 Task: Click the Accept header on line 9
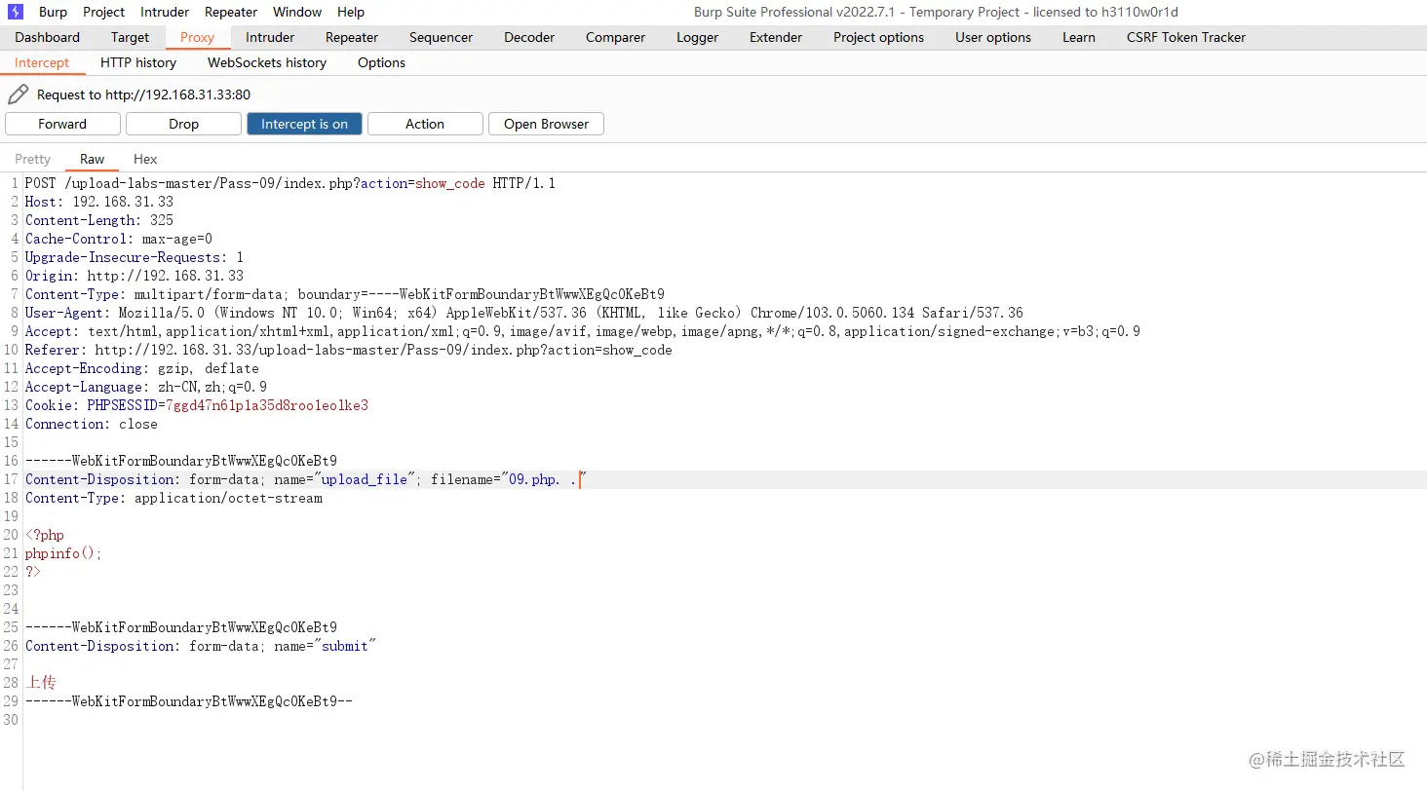(x=583, y=331)
